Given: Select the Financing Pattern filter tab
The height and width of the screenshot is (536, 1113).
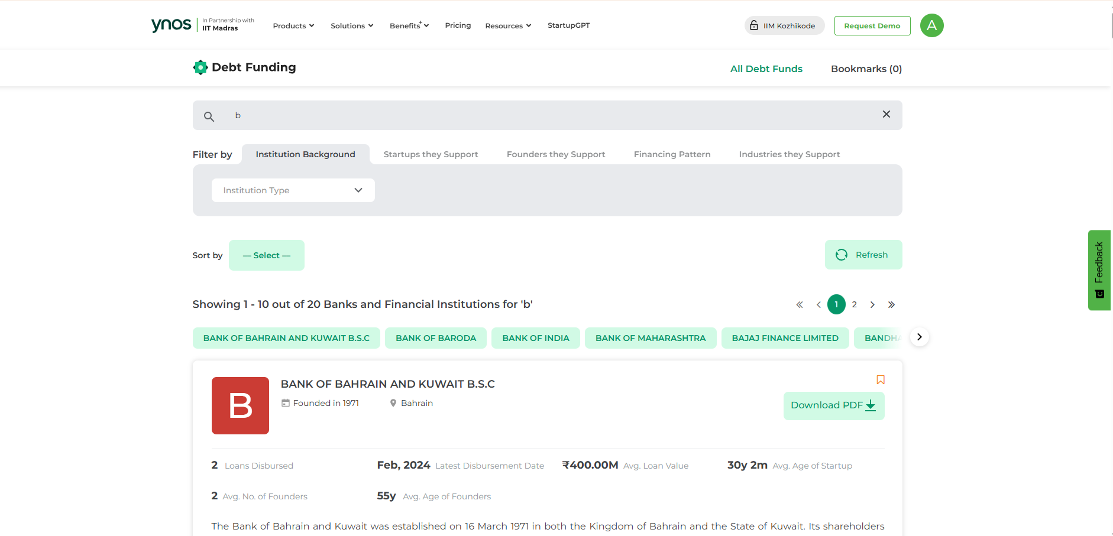Looking at the screenshot, I should [672, 154].
